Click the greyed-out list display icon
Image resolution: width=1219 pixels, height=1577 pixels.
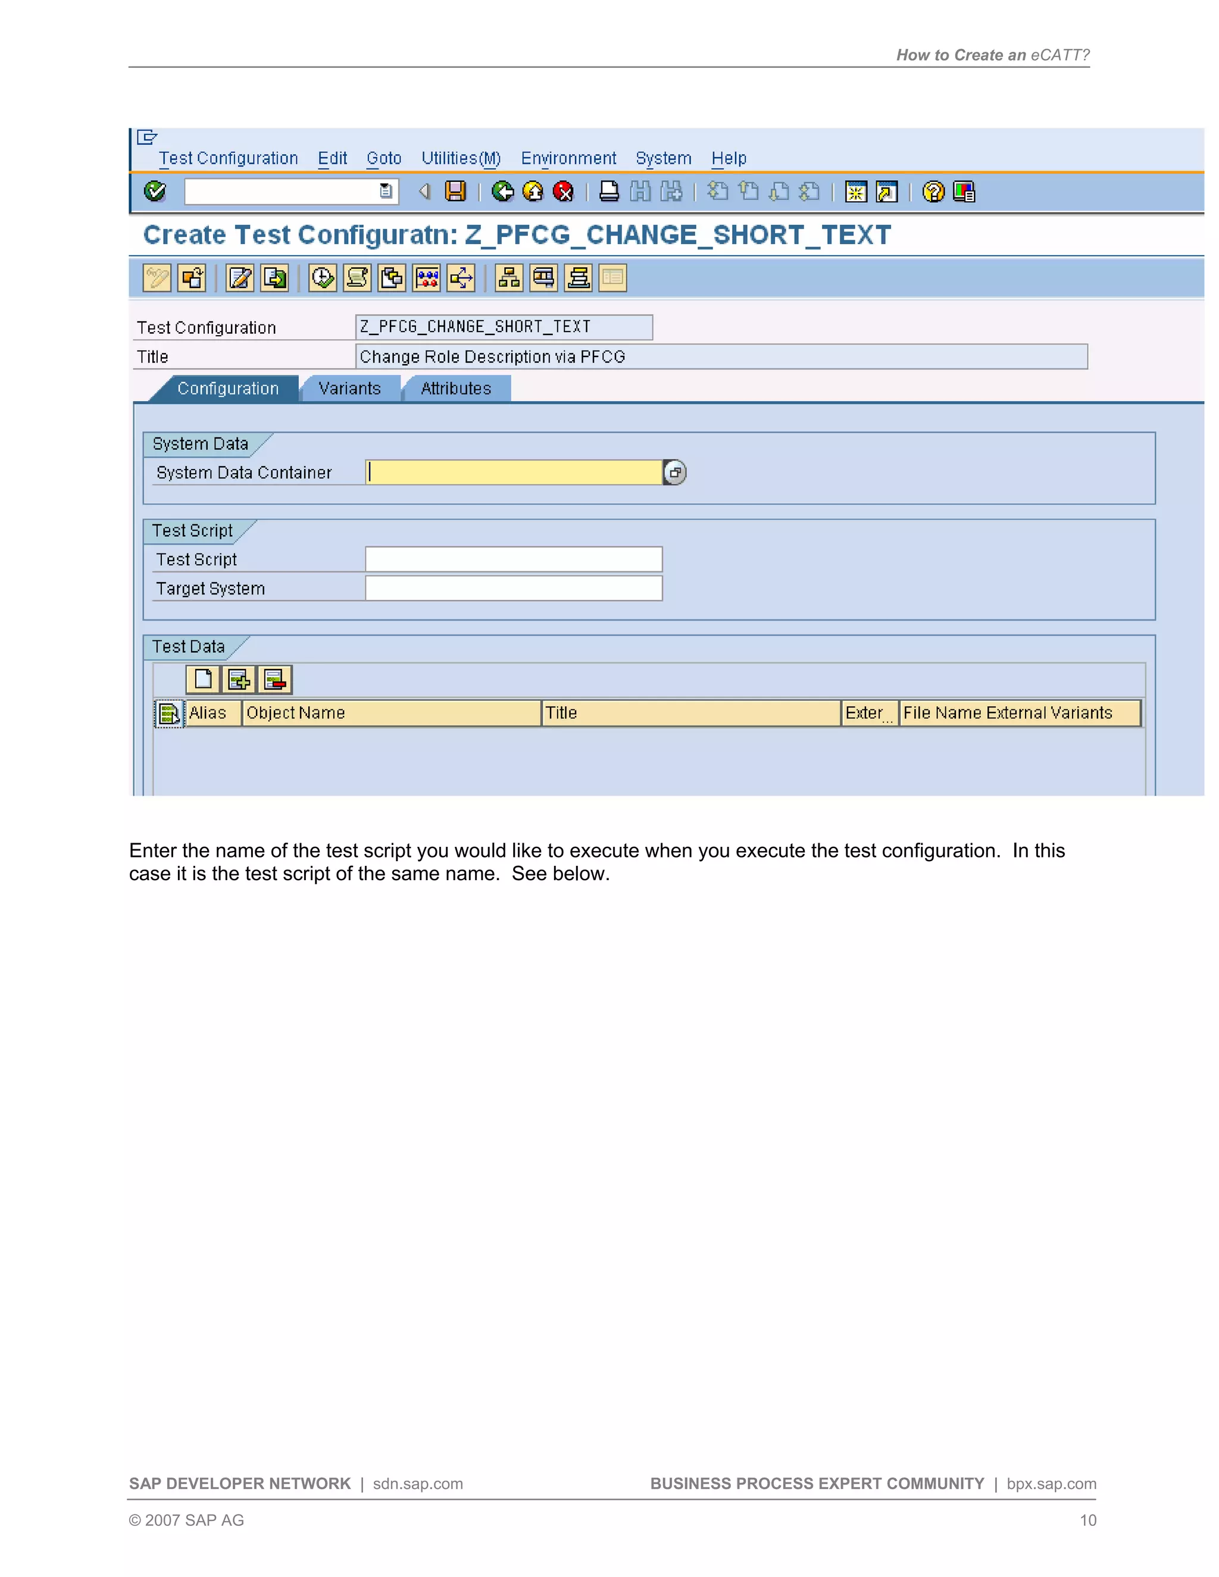pos(613,278)
